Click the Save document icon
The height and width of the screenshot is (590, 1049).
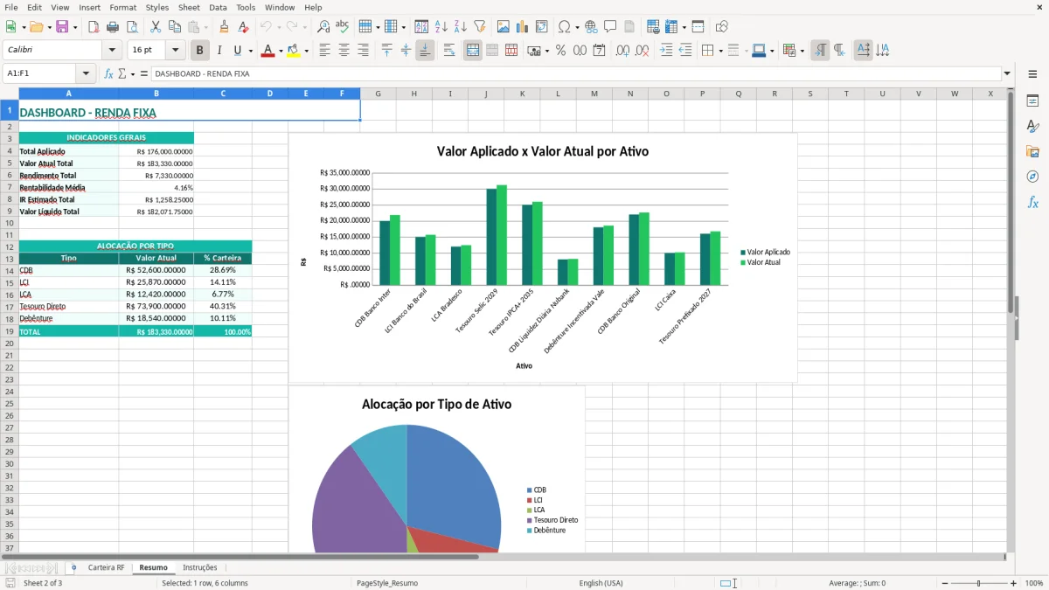coord(62,27)
